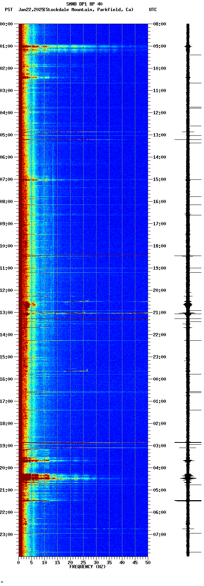The height and width of the screenshot is (586, 204).
Task: Click the 21:00 UTC time label
Action: (x=159, y=313)
